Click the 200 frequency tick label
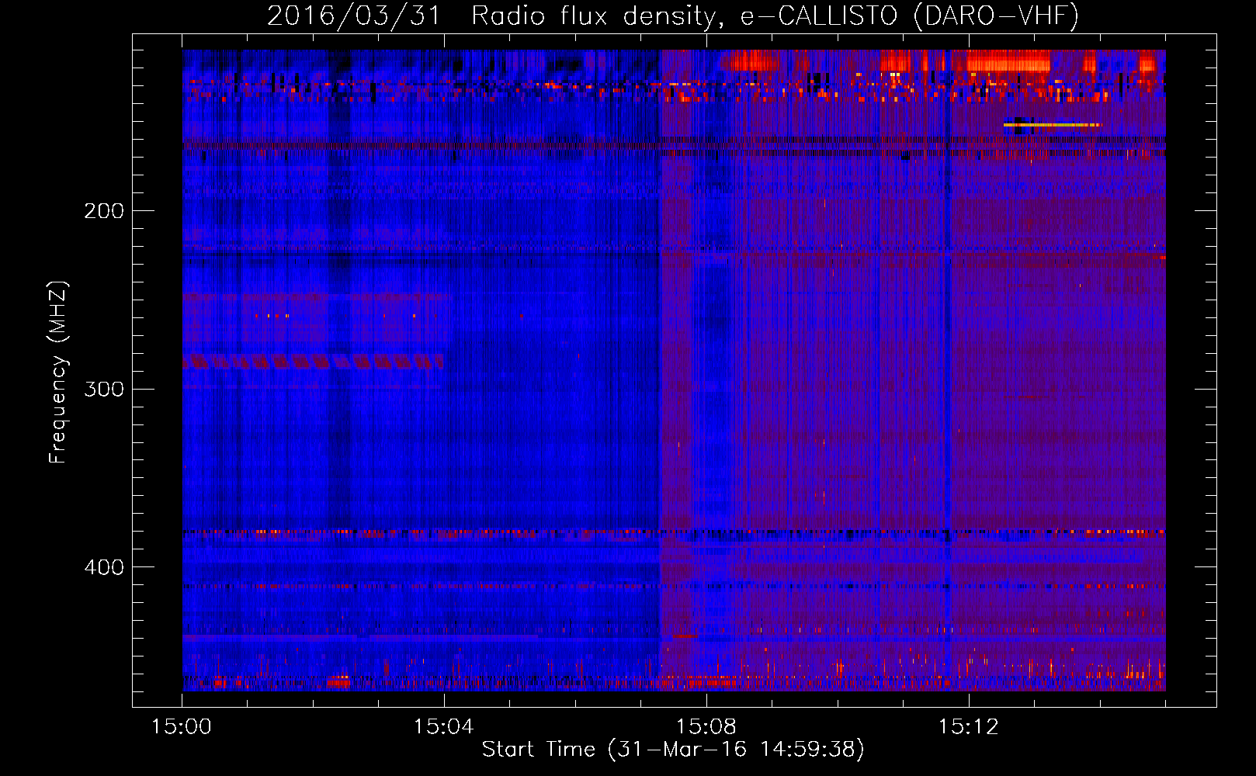 click(104, 210)
